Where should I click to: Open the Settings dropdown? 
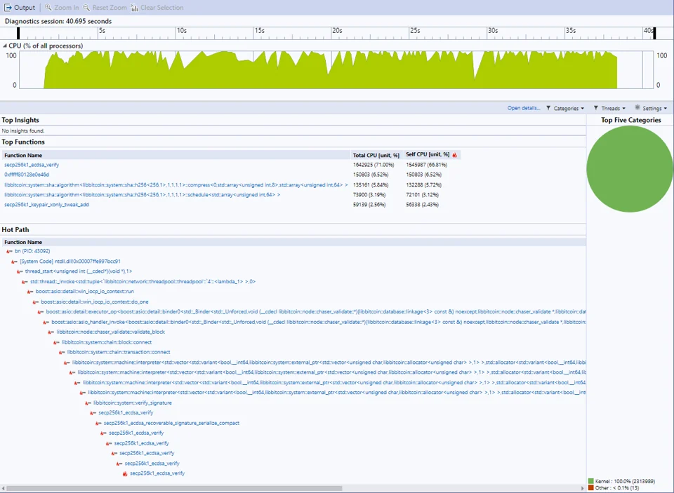(651, 108)
